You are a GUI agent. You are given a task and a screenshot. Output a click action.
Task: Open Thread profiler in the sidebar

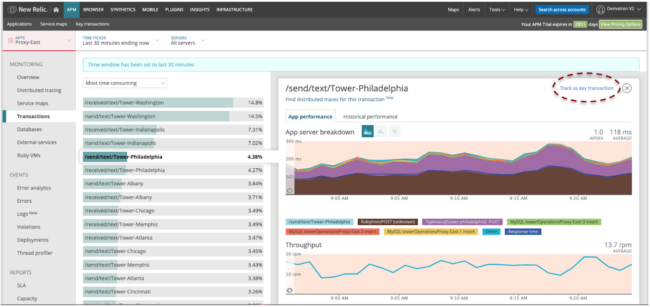[x=35, y=253]
